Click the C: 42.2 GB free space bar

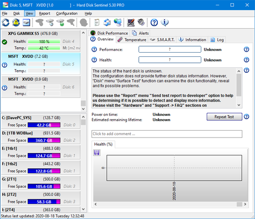point(44,125)
